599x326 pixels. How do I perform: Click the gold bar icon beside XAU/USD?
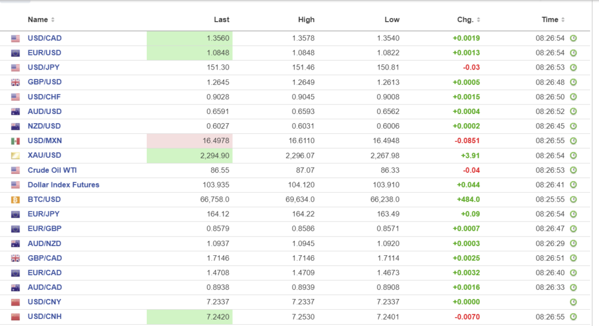tap(15, 155)
